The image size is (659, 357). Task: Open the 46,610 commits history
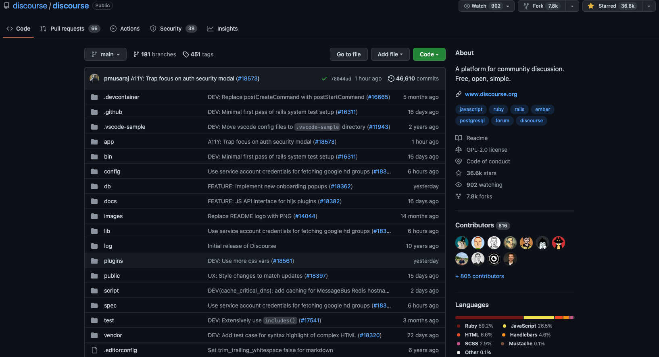(413, 78)
